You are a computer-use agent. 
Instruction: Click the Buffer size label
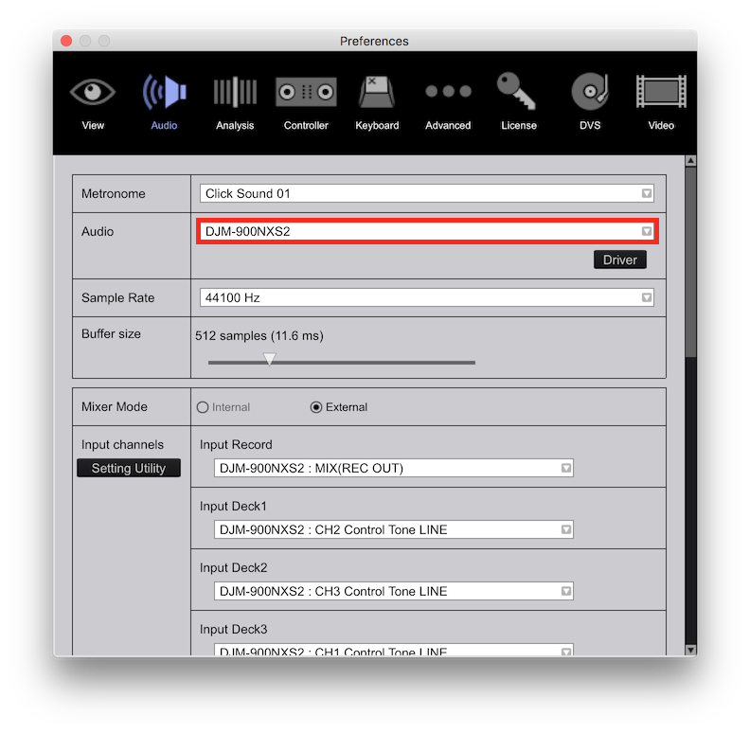(x=111, y=334)
